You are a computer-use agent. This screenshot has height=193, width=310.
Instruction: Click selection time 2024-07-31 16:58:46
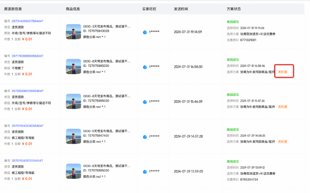click(x=252, y=66)
